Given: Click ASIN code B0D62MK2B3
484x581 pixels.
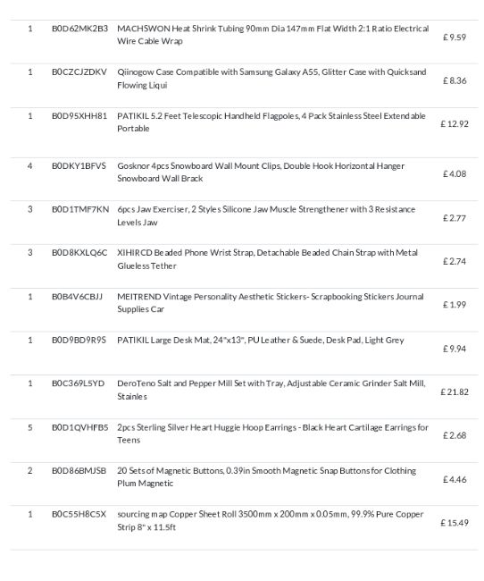Looking at the screenshot, I should pyautogui.click(x=79, y=29).
